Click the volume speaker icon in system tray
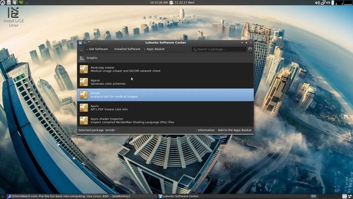Viewport: 353px width, 199px height. (317, 3)
